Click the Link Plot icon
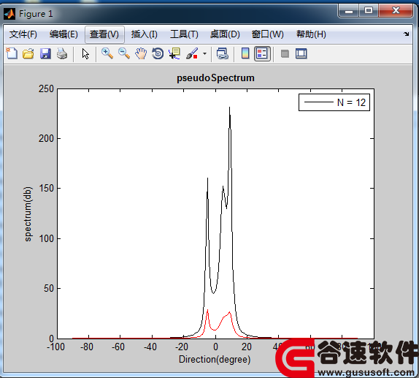 pyautogui.click(x=223, y=53)
